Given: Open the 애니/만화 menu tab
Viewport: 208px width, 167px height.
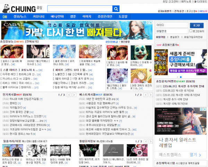Looking at the screenshot, I should [x=58, y=16].
